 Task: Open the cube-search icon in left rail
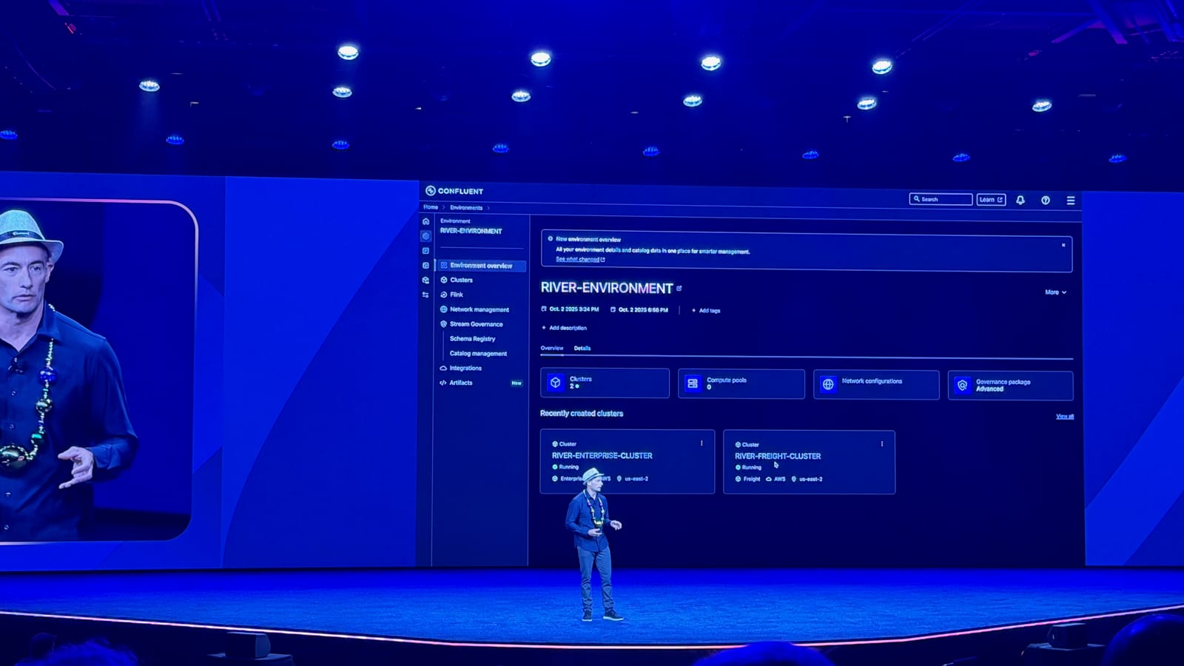tap(425, 280)
